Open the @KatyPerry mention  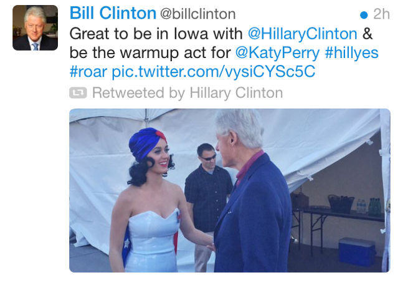tap(278, 53)
